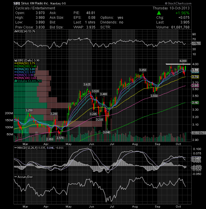
Task: Click the 3.285 low price annotation
Action: (x=93, y=114)
